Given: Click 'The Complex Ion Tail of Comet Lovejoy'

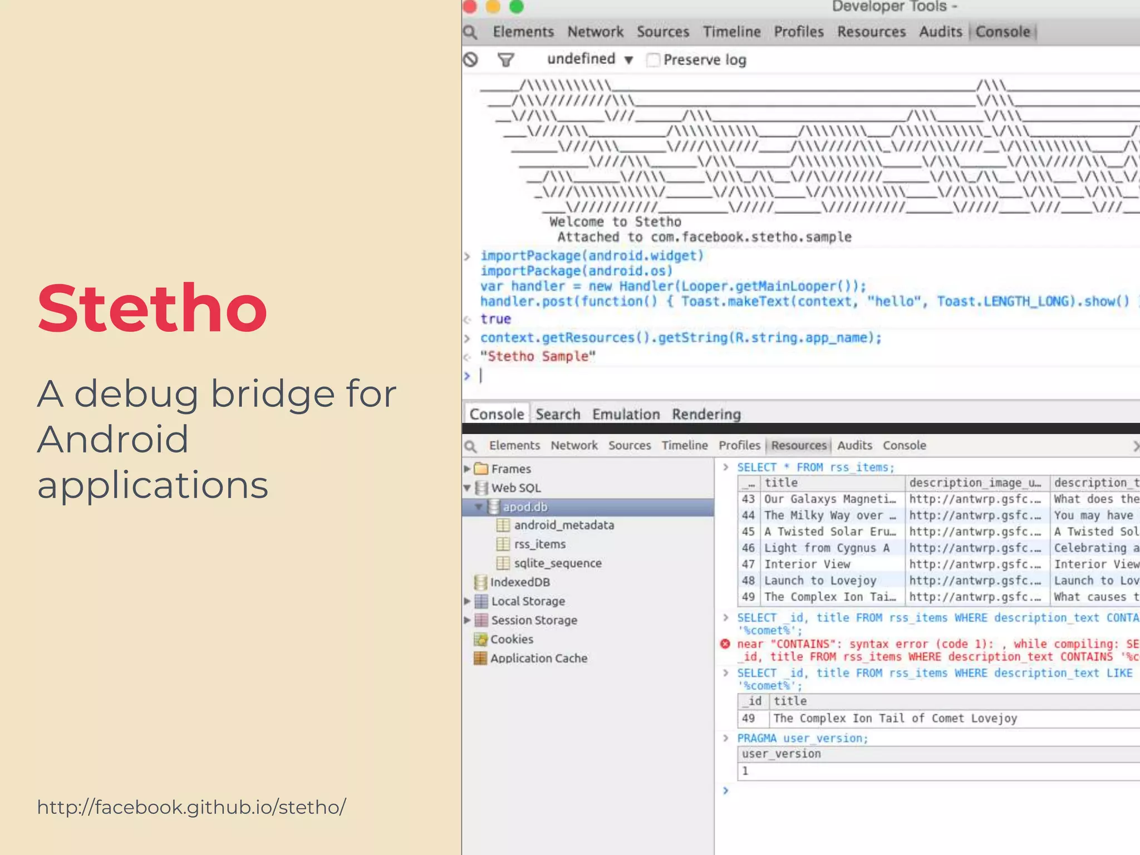Looking at the screenshot, I should [x=895, y=719].
